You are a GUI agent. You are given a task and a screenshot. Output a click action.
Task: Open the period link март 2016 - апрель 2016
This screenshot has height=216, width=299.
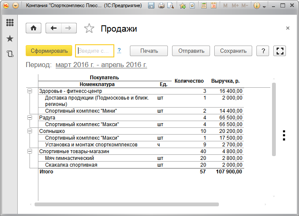pyautogui.click(x=101, y=65)
